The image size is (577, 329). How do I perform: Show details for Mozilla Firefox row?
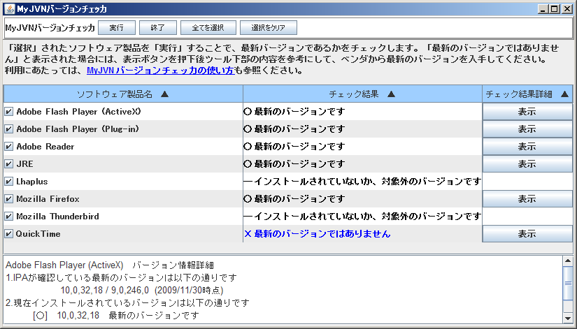click(527, 199)
